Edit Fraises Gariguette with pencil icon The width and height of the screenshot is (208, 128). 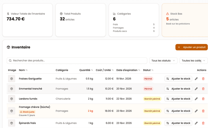coord(196,79)
